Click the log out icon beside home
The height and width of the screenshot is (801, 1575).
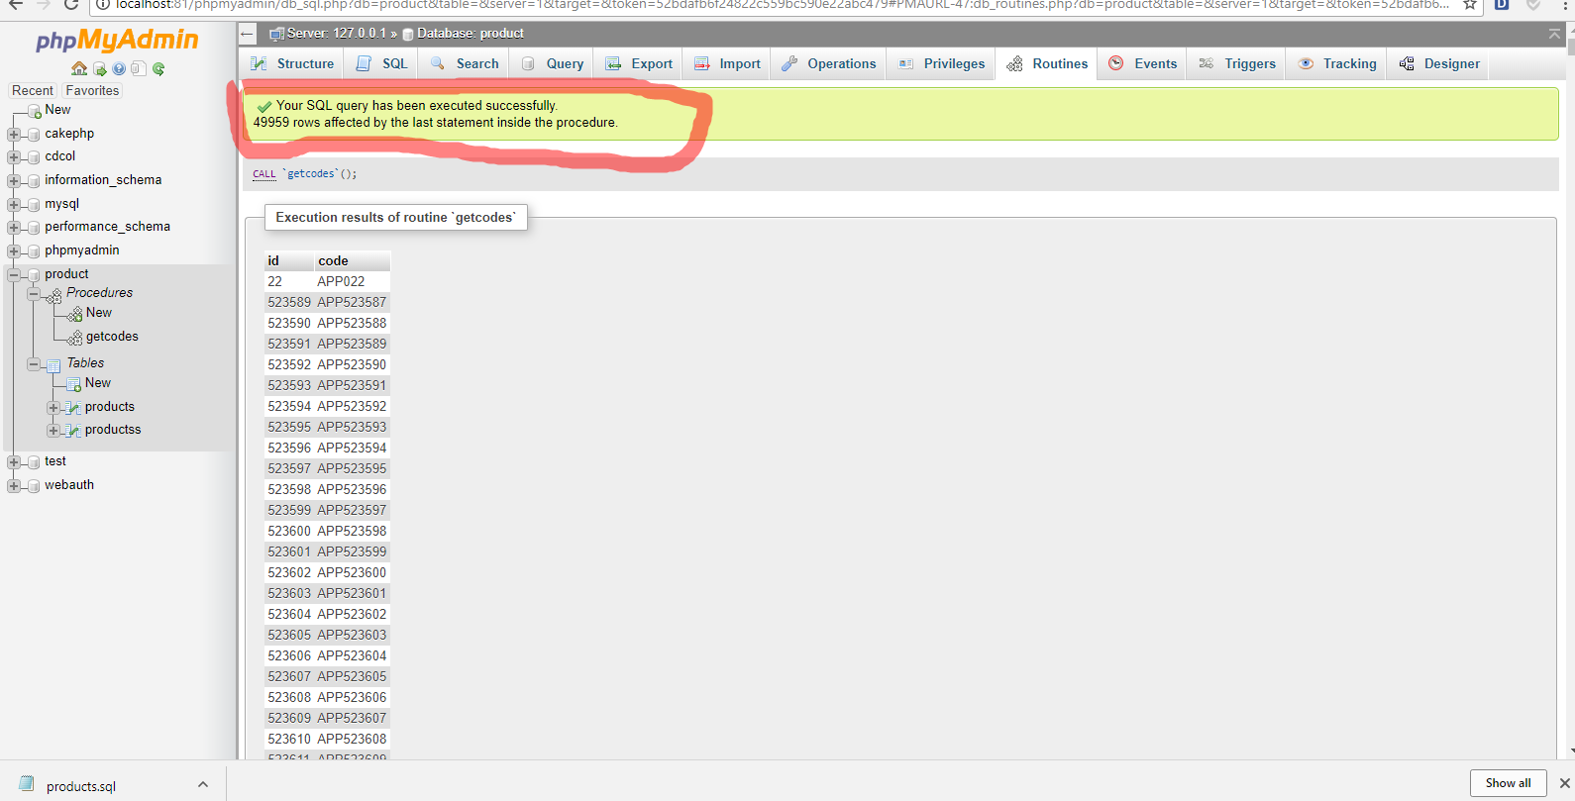(x=100, y=68)
